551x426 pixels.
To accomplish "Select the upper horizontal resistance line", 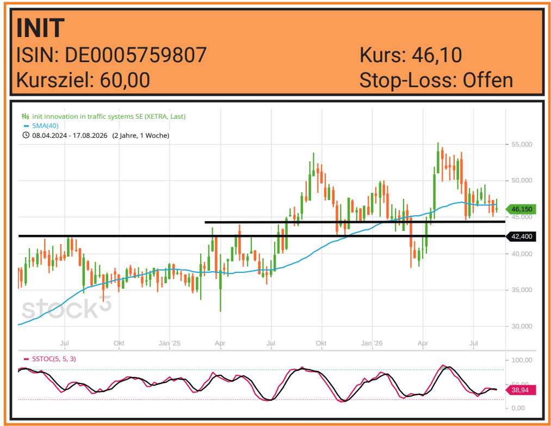I will (x=355, y=222).
